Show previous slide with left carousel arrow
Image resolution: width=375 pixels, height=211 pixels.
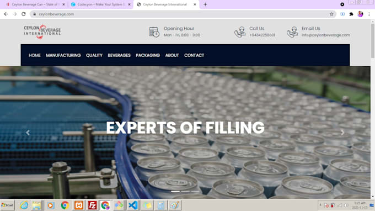(x=28, y=133)
